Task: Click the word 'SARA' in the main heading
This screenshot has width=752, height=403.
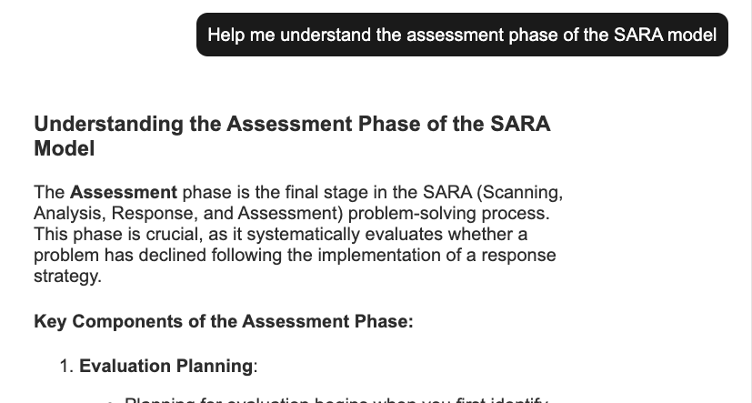Action: 520,124
